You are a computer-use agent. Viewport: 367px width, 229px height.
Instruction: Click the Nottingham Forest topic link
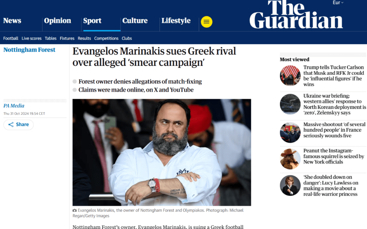(x=29, y=50)
